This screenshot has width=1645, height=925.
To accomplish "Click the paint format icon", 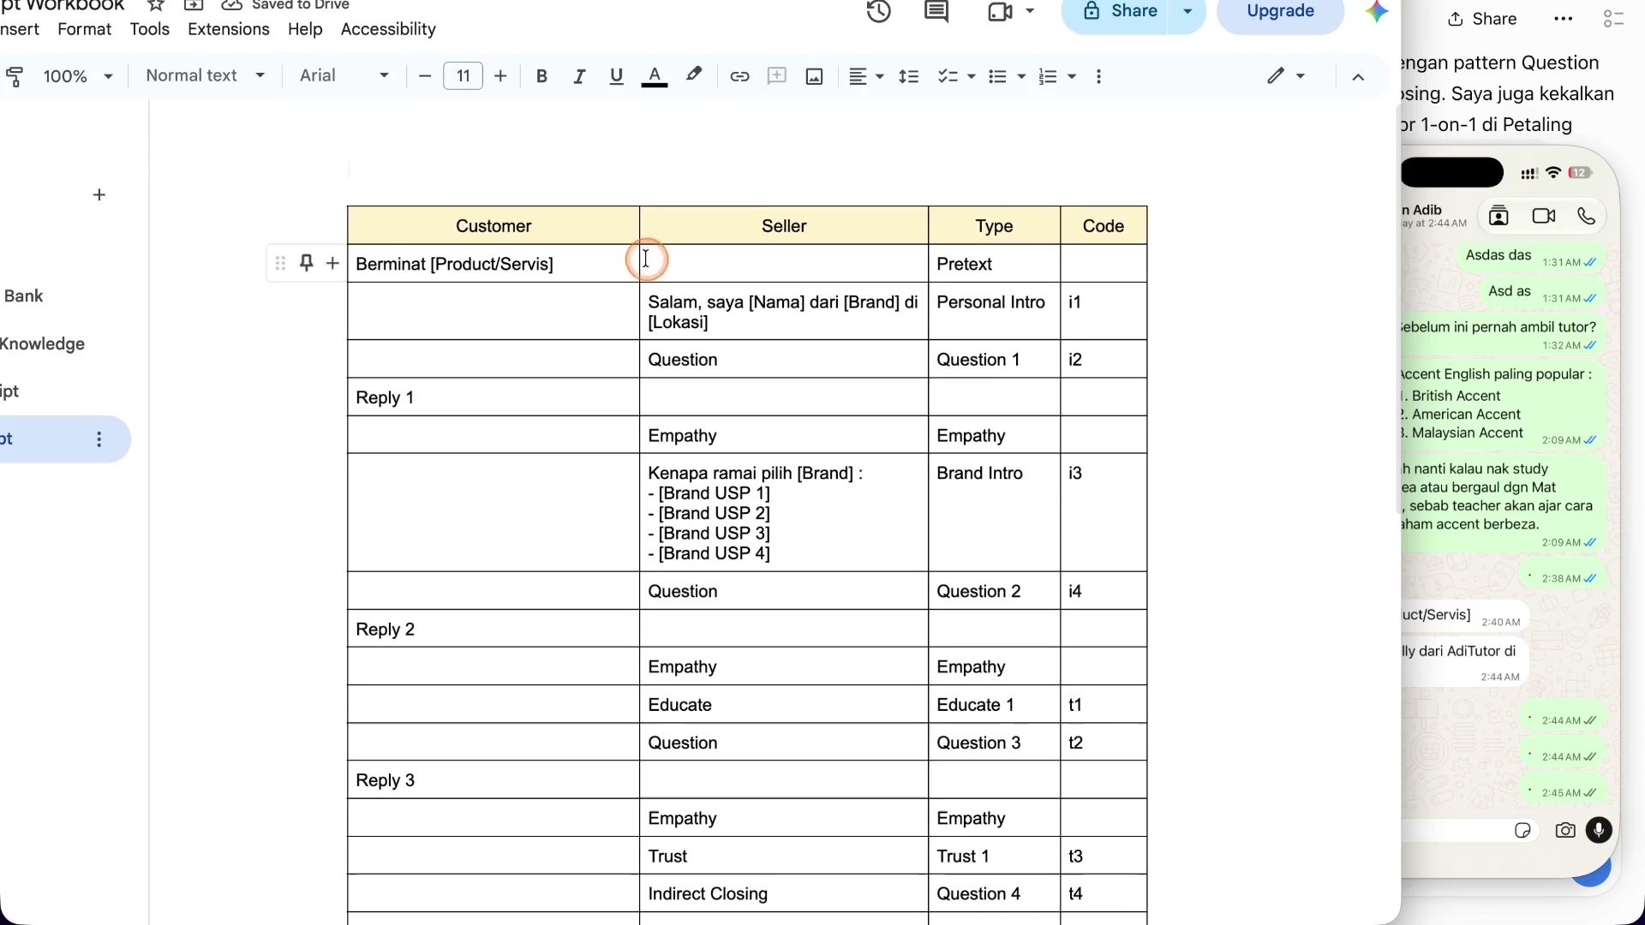I will pos(15,76).
